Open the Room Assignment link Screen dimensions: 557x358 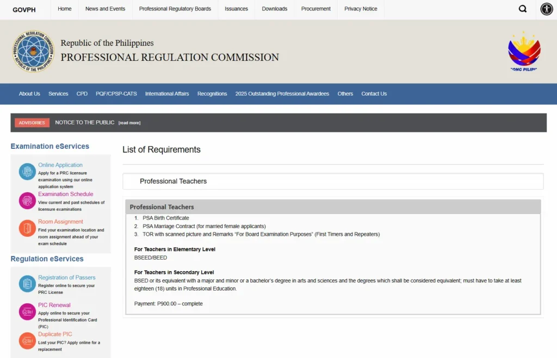(60, 222)
